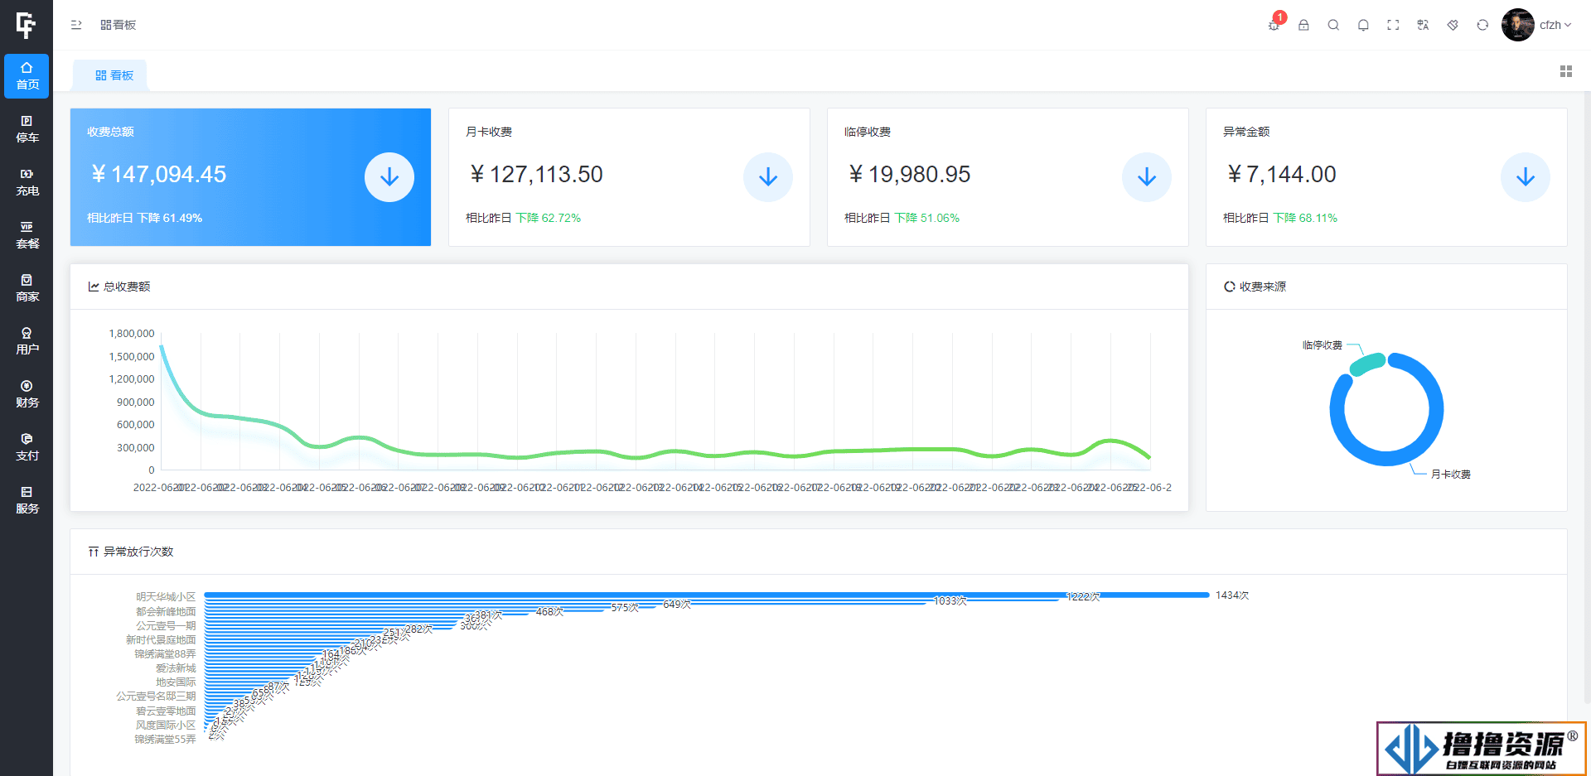Click the 看板 breadcrumb in the header

pyautogui.click(x=118, y=25)
